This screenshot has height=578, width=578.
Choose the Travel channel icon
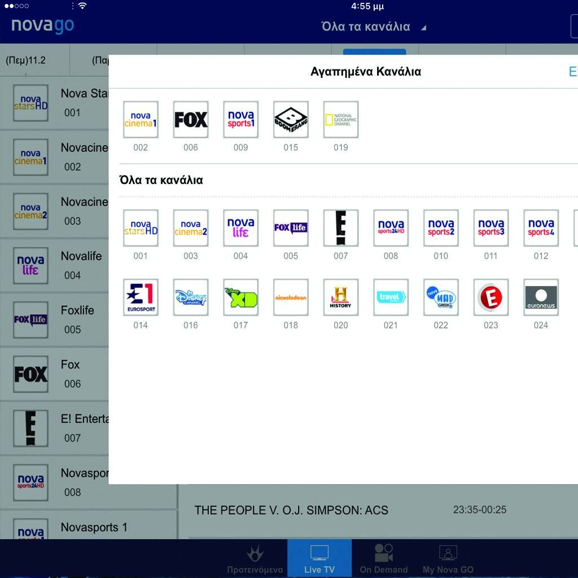tap(391, 297)
